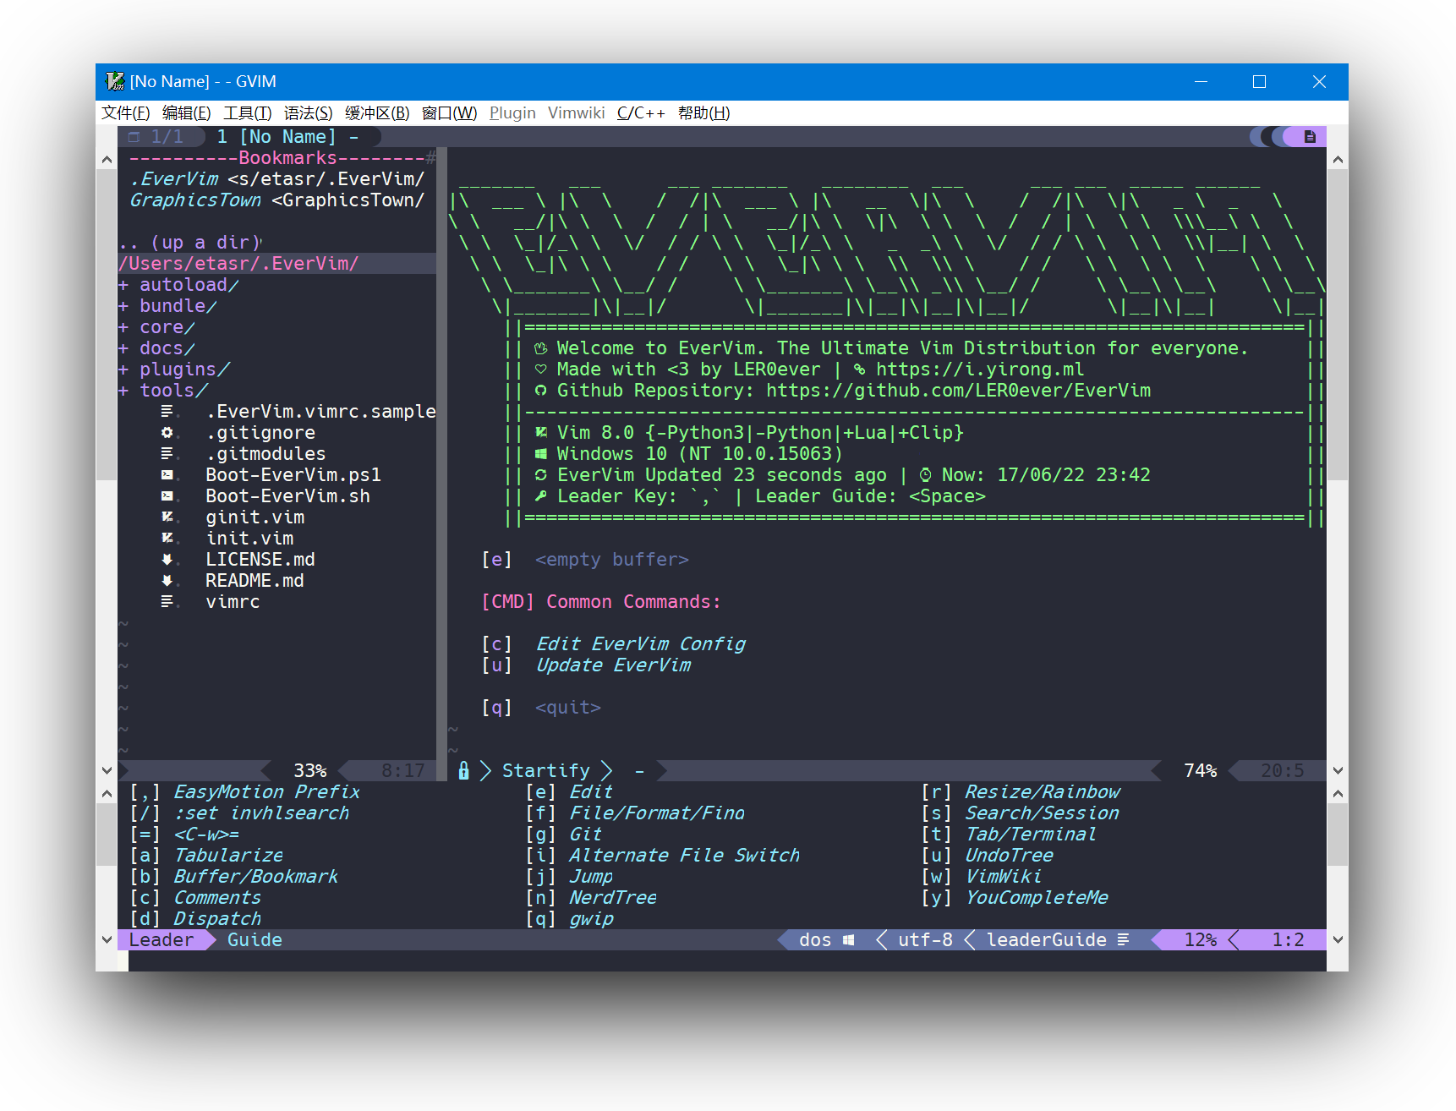Screen dimensions: 1456x1111
Task: Click main window scrollbar down arrow
Action: tap(1338, 770)
